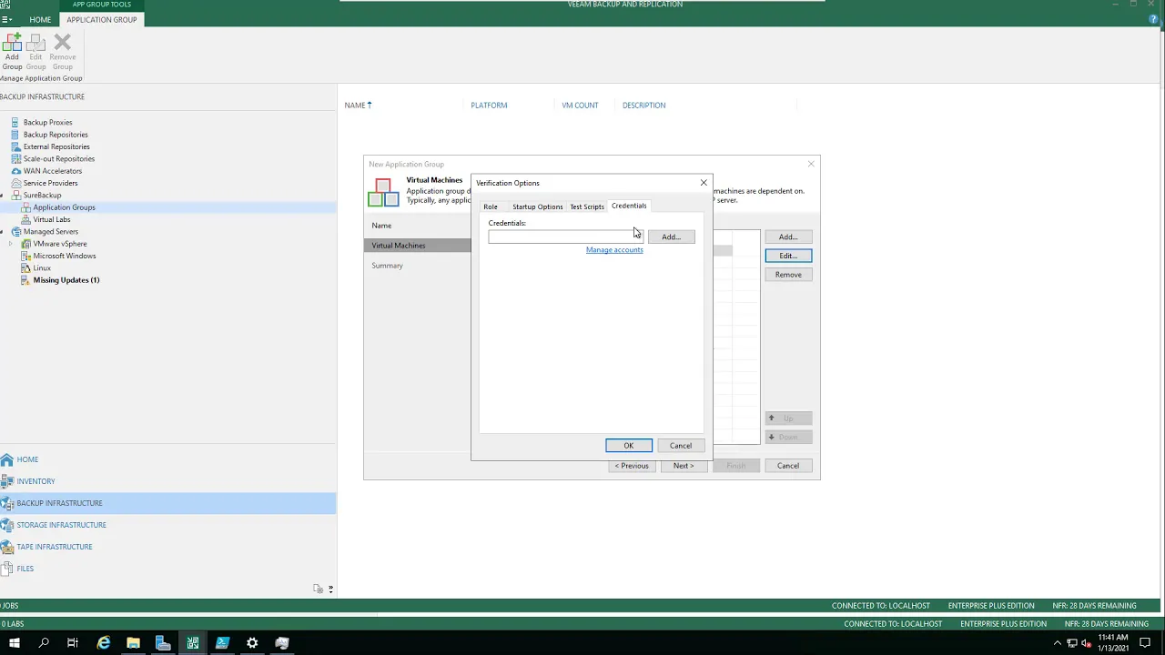Select Virtual Labs under SureBackup
This screenshot has height=655, width=1165.
(51, 219)
